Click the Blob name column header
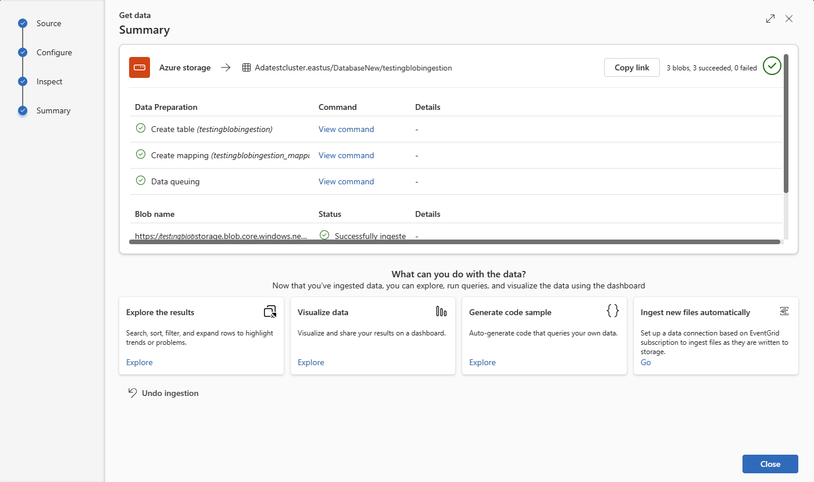 pyautogui.click(x=155, y=214)
